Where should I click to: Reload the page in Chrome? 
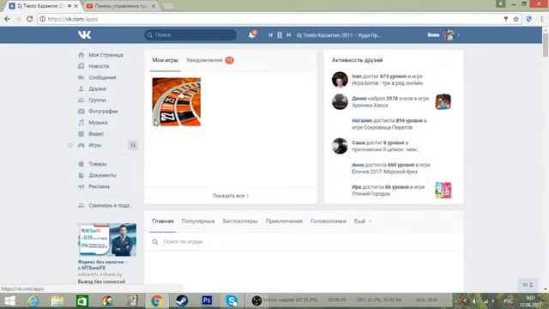coord(30,19)
